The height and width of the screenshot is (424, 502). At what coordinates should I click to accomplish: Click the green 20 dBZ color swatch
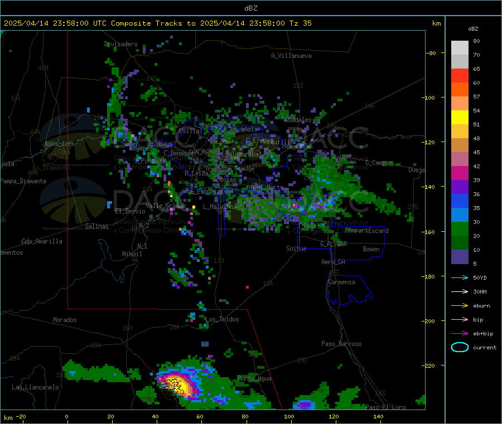pyautogui.click(x=460, y=228)
